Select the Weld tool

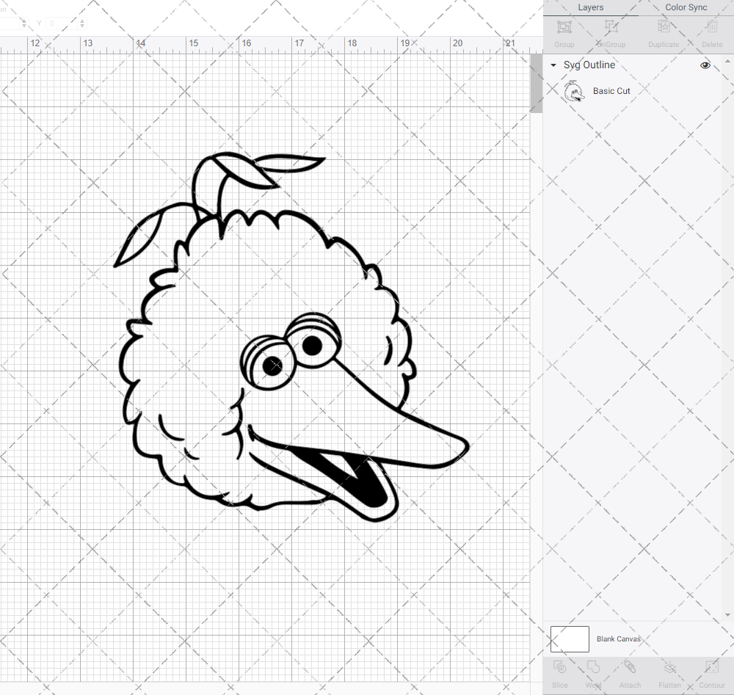click(x=593, y=674)
